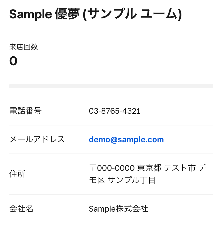Click 東京都 in the address
This screenshot has height=231, width=222.
pos(149,168)
